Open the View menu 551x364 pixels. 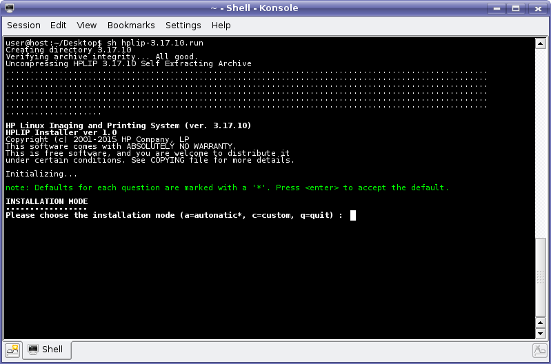click(x=86, y=26)
